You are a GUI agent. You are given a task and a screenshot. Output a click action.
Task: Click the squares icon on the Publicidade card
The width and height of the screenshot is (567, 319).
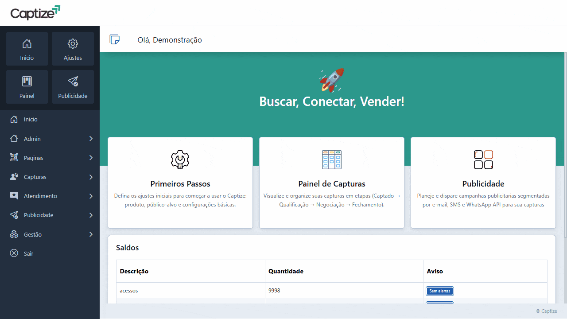pyautogui.click(x=483, y=159)
